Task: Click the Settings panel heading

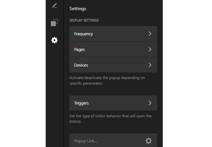Action: point(78,9)
